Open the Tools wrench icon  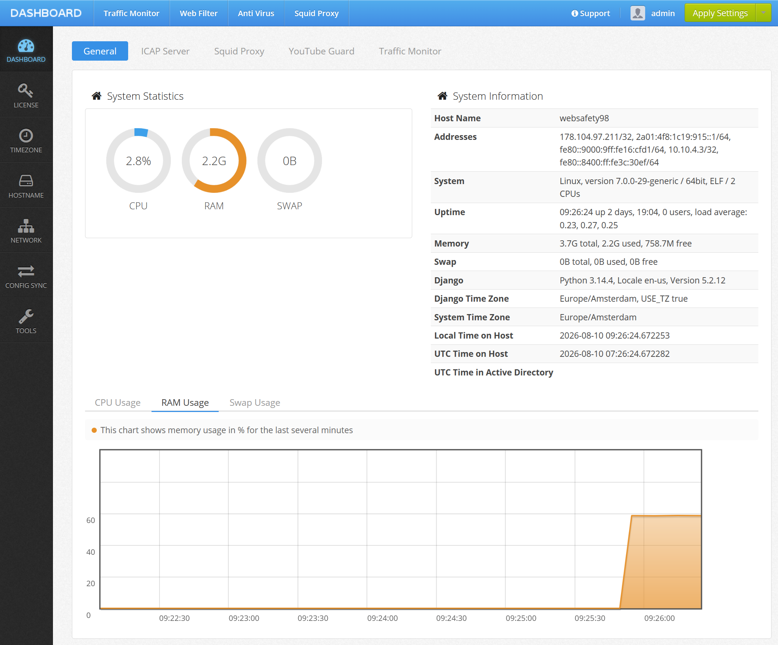point(26,316)
